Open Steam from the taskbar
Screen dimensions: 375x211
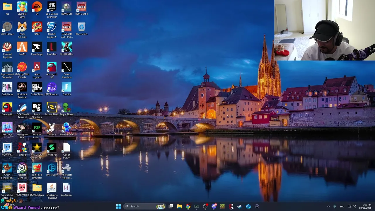point(239,206)
